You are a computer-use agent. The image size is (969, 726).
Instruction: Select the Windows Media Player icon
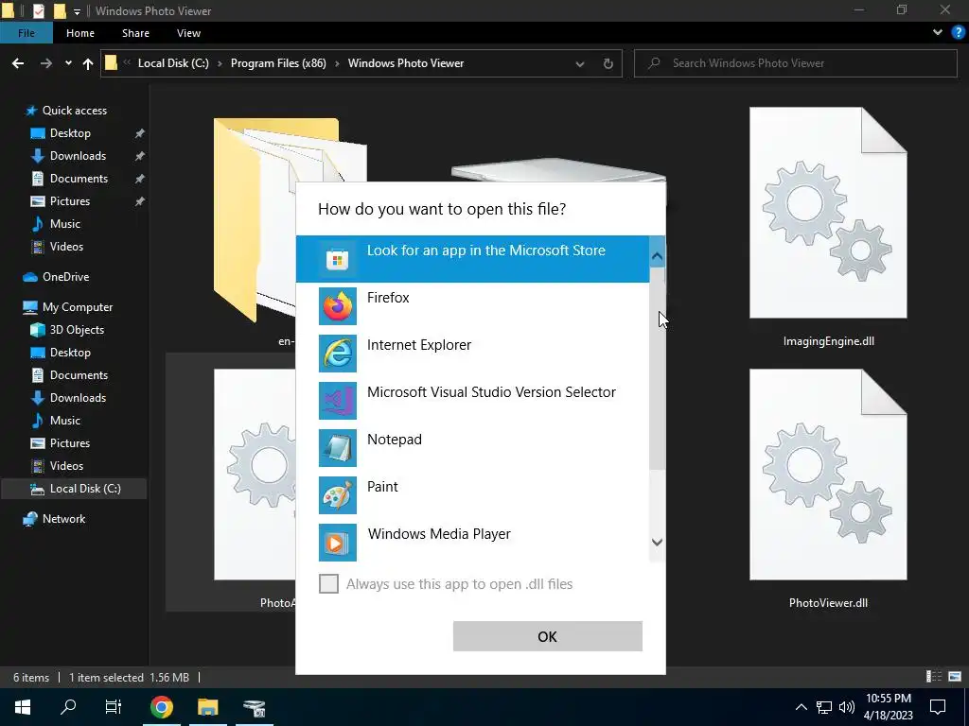338,542
